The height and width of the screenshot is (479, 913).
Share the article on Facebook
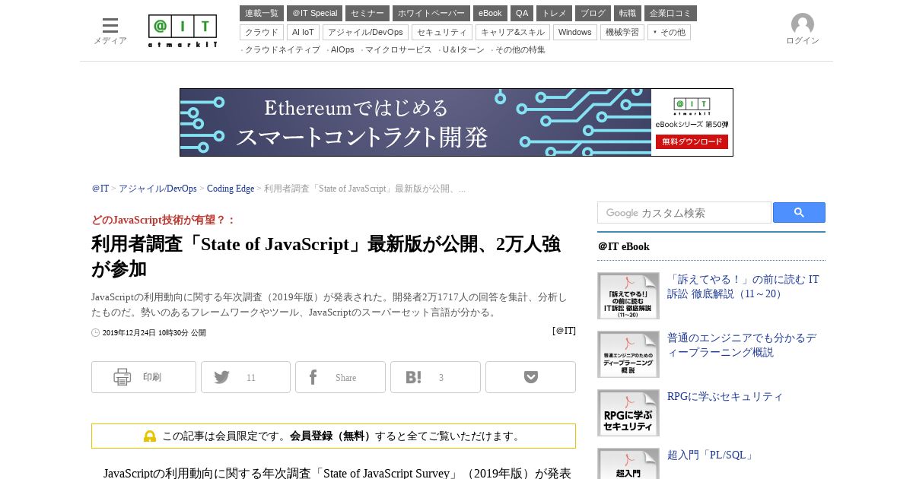340,377
